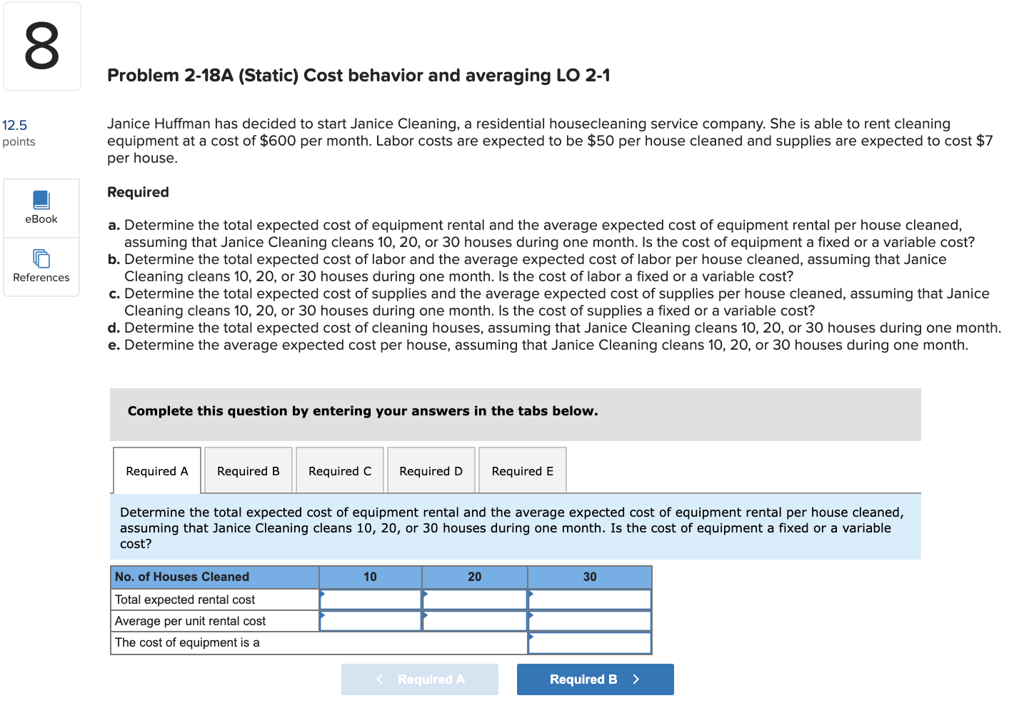Screen dimensions: 1024x718
Task: Open the eBook resource
Action: click(x=41, y=208)
